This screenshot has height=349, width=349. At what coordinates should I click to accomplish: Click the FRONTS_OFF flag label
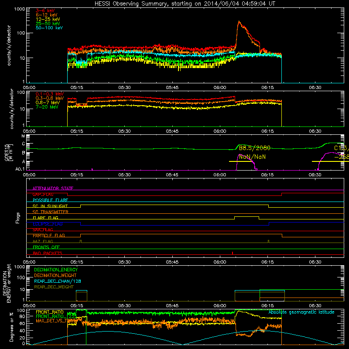(46, 247)
